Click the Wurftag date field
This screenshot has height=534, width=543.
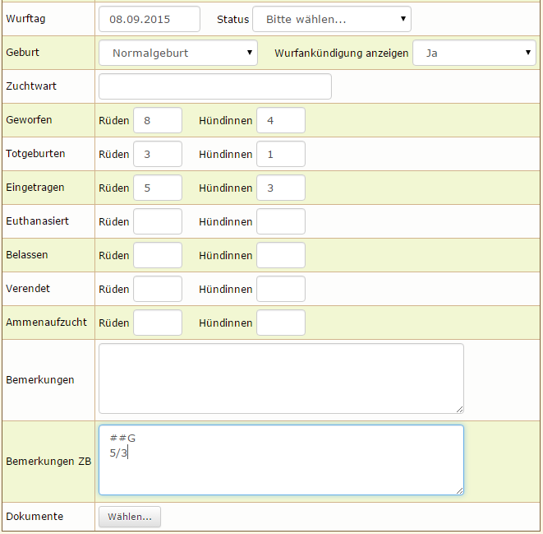click(149, 19)
